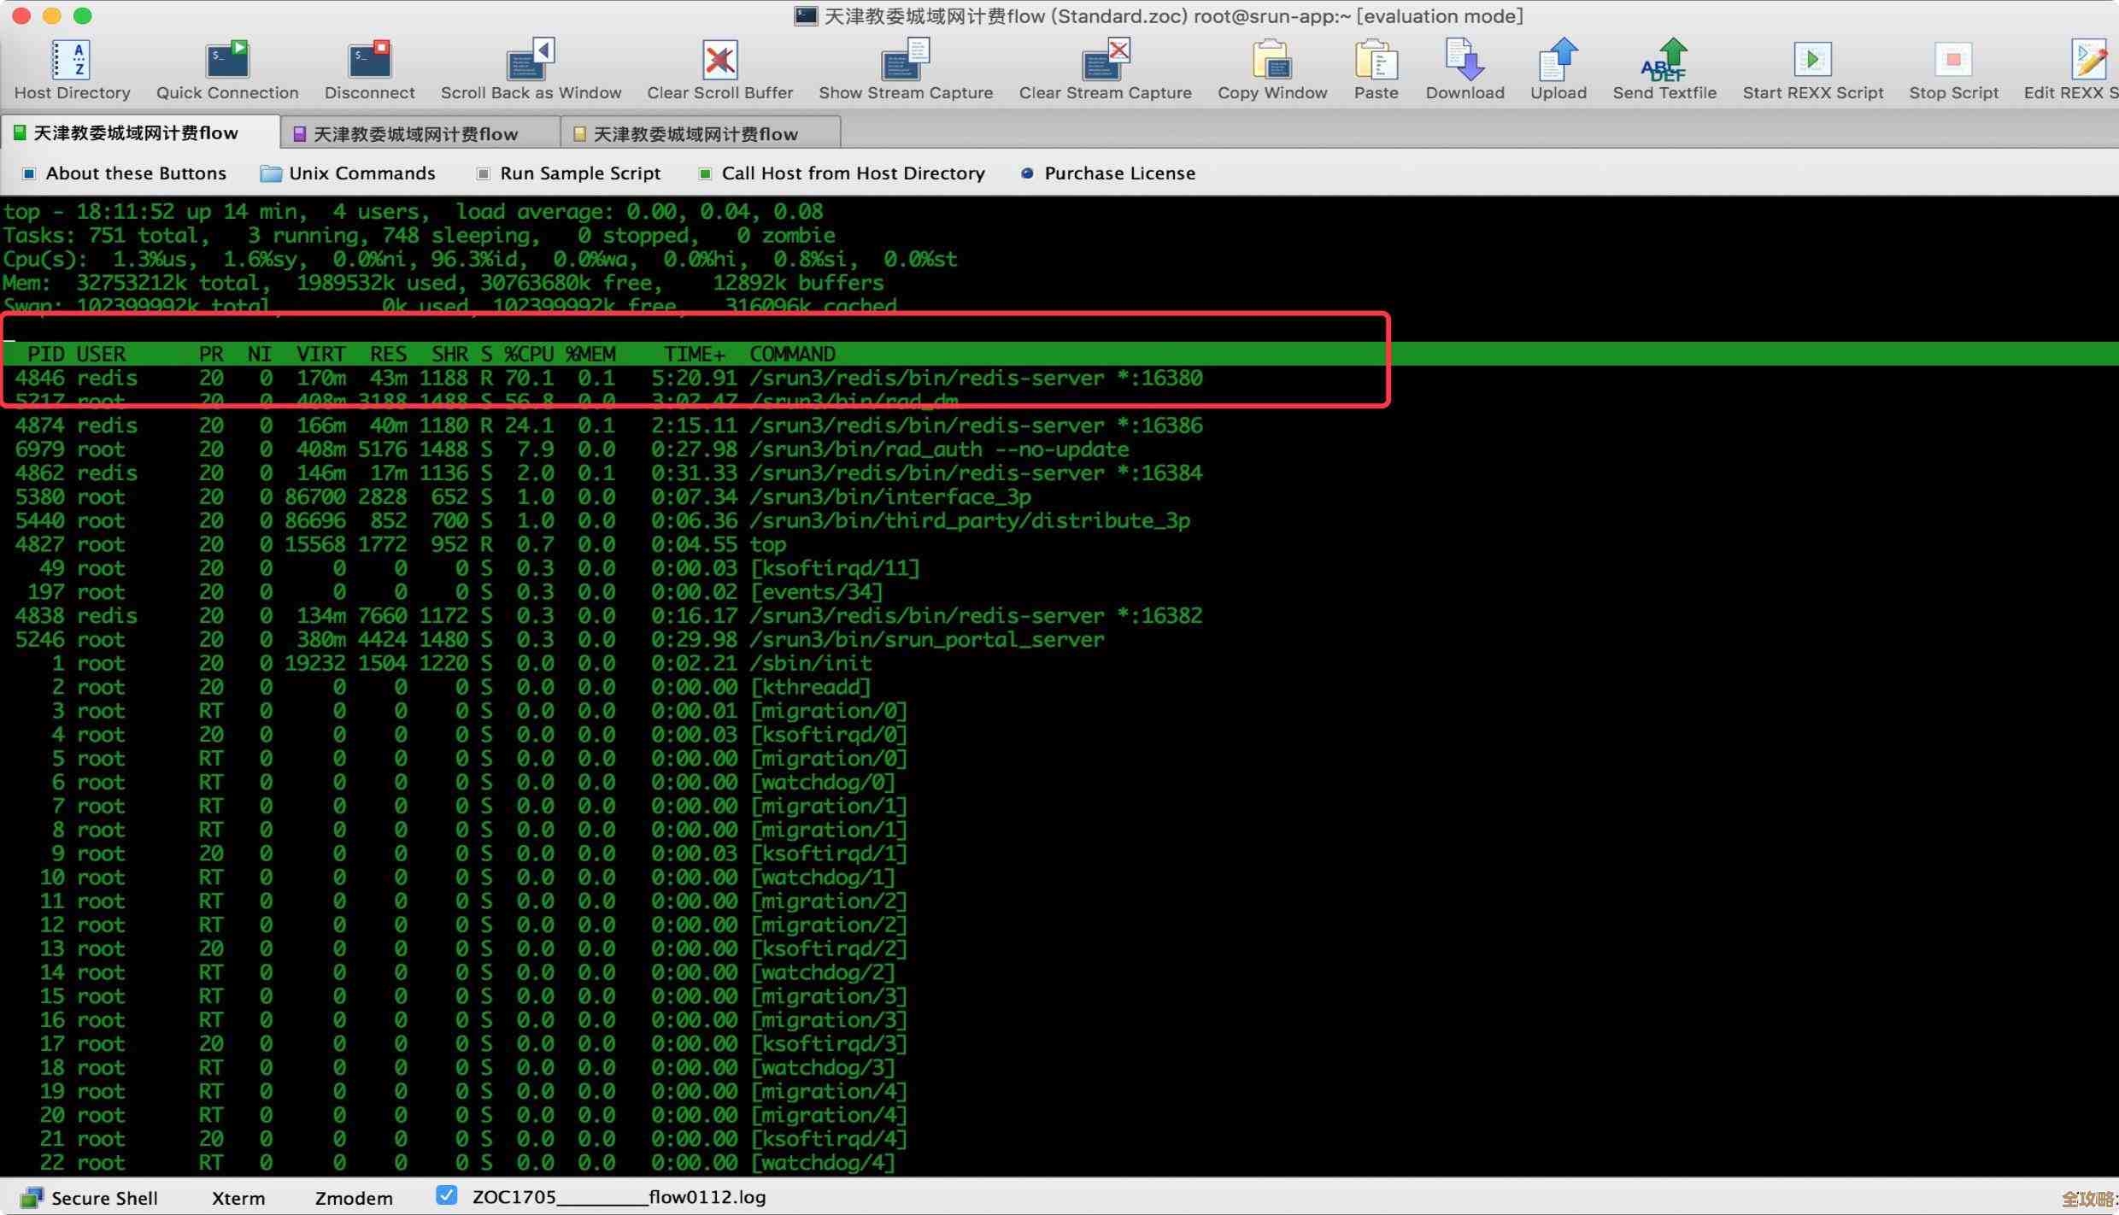Viewport: 2119px width, 1215px height.
Task: Click Copy Window toolbar icon
Action: pos(1271,62)
